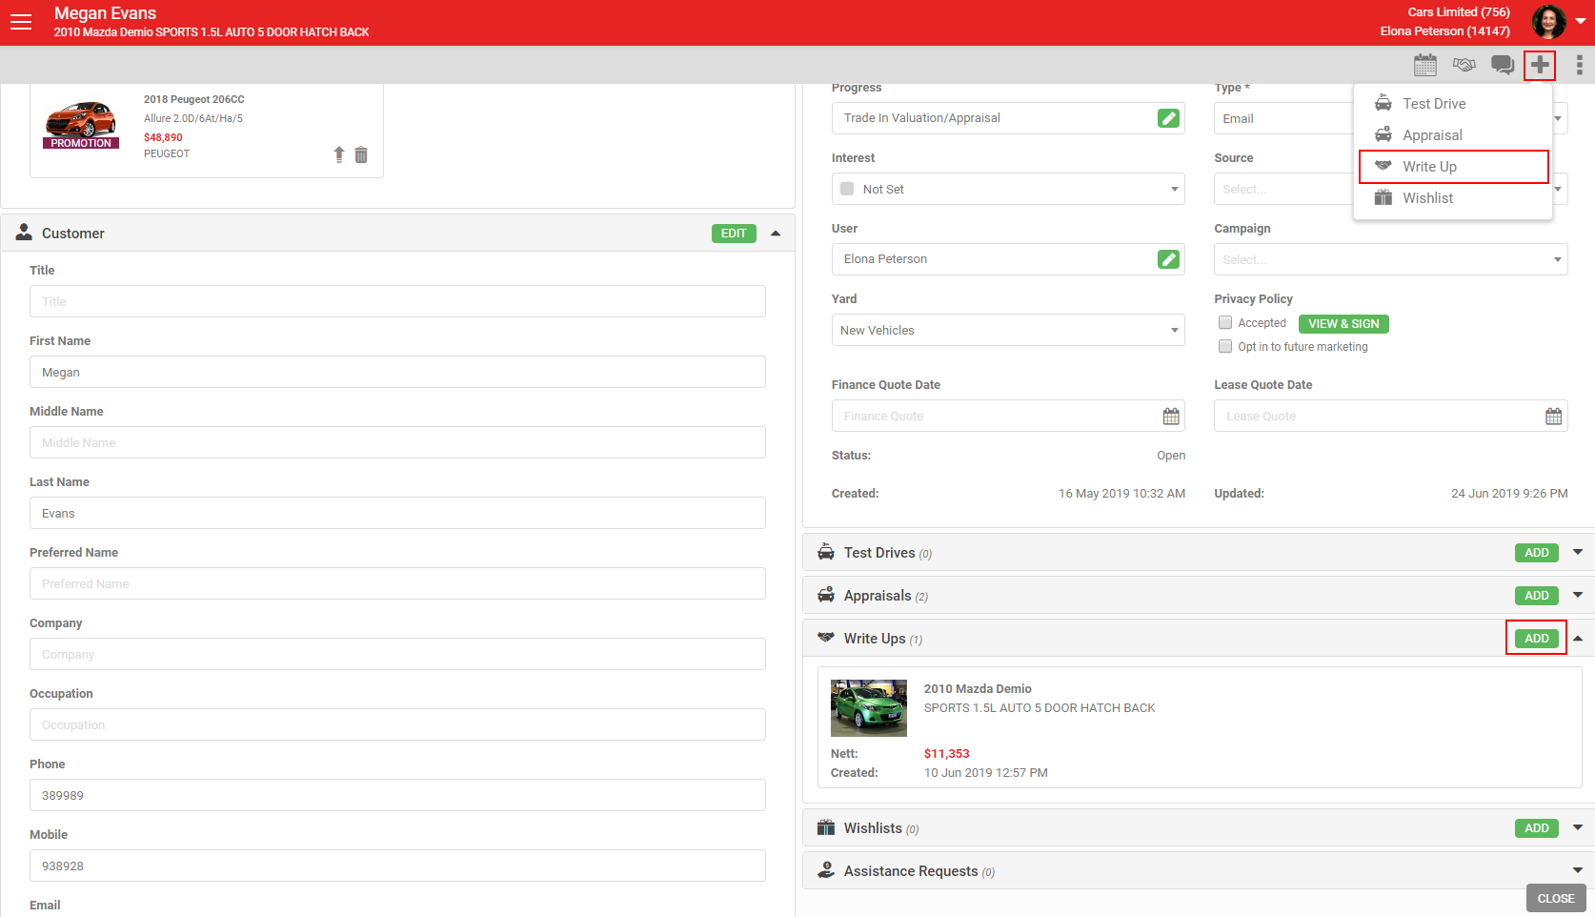The height and width of the screenshot is (917, 1595).
Task: Open the green Mazda Demio write-up thumbnail
Action: [869, 708]
